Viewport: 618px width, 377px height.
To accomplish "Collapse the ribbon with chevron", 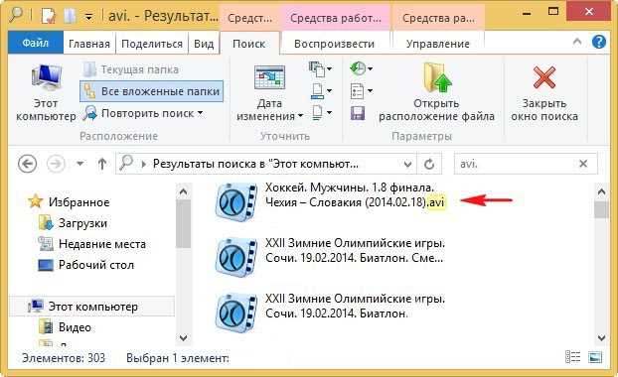I will tap(577, 42).
